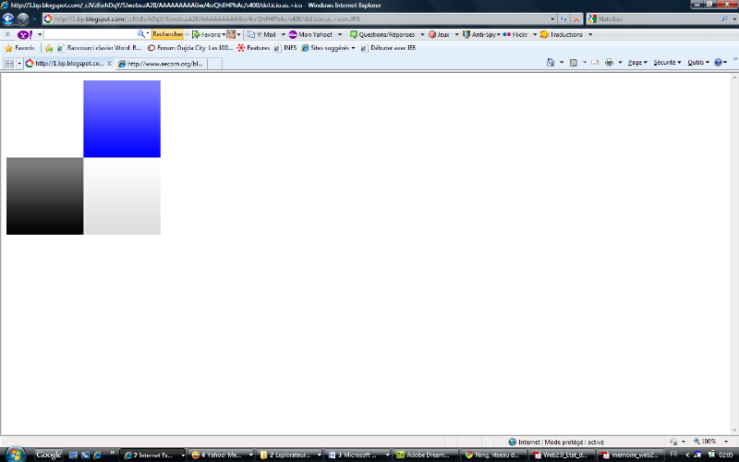739x462 pixels.
Task: Open the INES bookmark
Action: 285,48
